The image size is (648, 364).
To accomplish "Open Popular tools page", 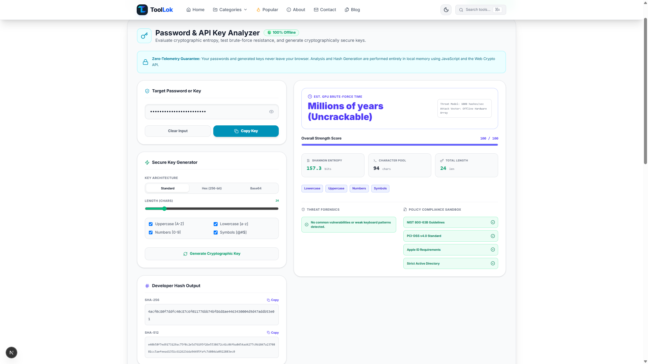I will click(x=267, y=10).
